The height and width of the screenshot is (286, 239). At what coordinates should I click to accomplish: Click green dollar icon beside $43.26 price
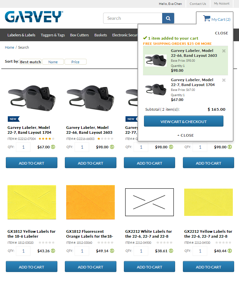tap(53, 251)
